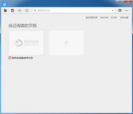Open 我的收藏 link
This screenshot has width=133, height=114.
[x=124, y=18]
